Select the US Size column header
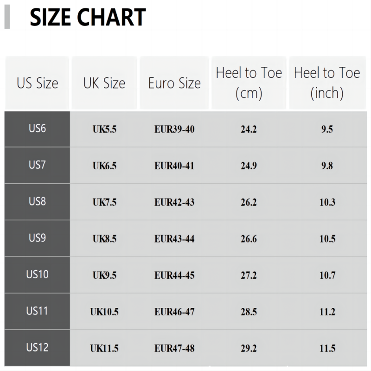The height and width of the screenshot is (371, 371). pos(38,83)
